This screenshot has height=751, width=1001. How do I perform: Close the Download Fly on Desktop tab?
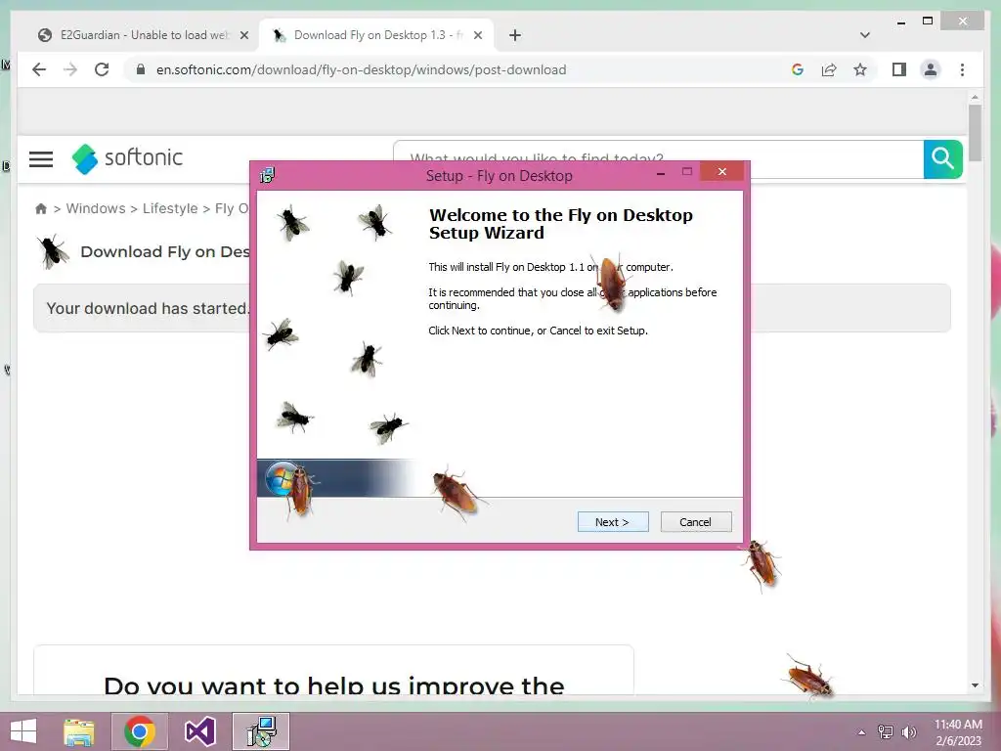(477, 35)
